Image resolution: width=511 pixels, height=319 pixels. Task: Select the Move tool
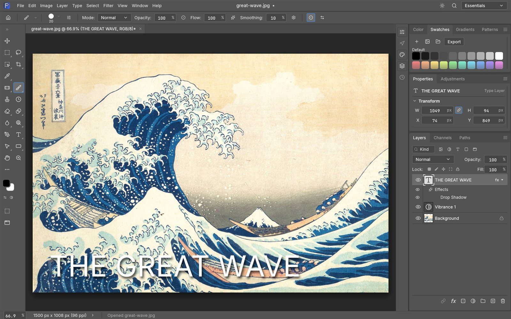7,41
